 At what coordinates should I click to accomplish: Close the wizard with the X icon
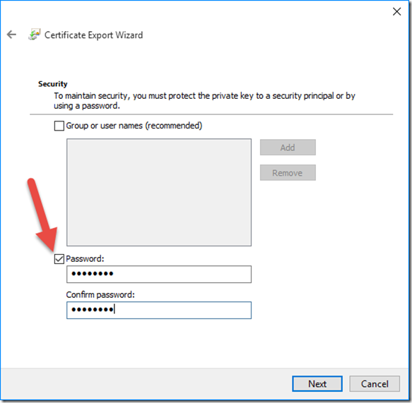point(396,11)
